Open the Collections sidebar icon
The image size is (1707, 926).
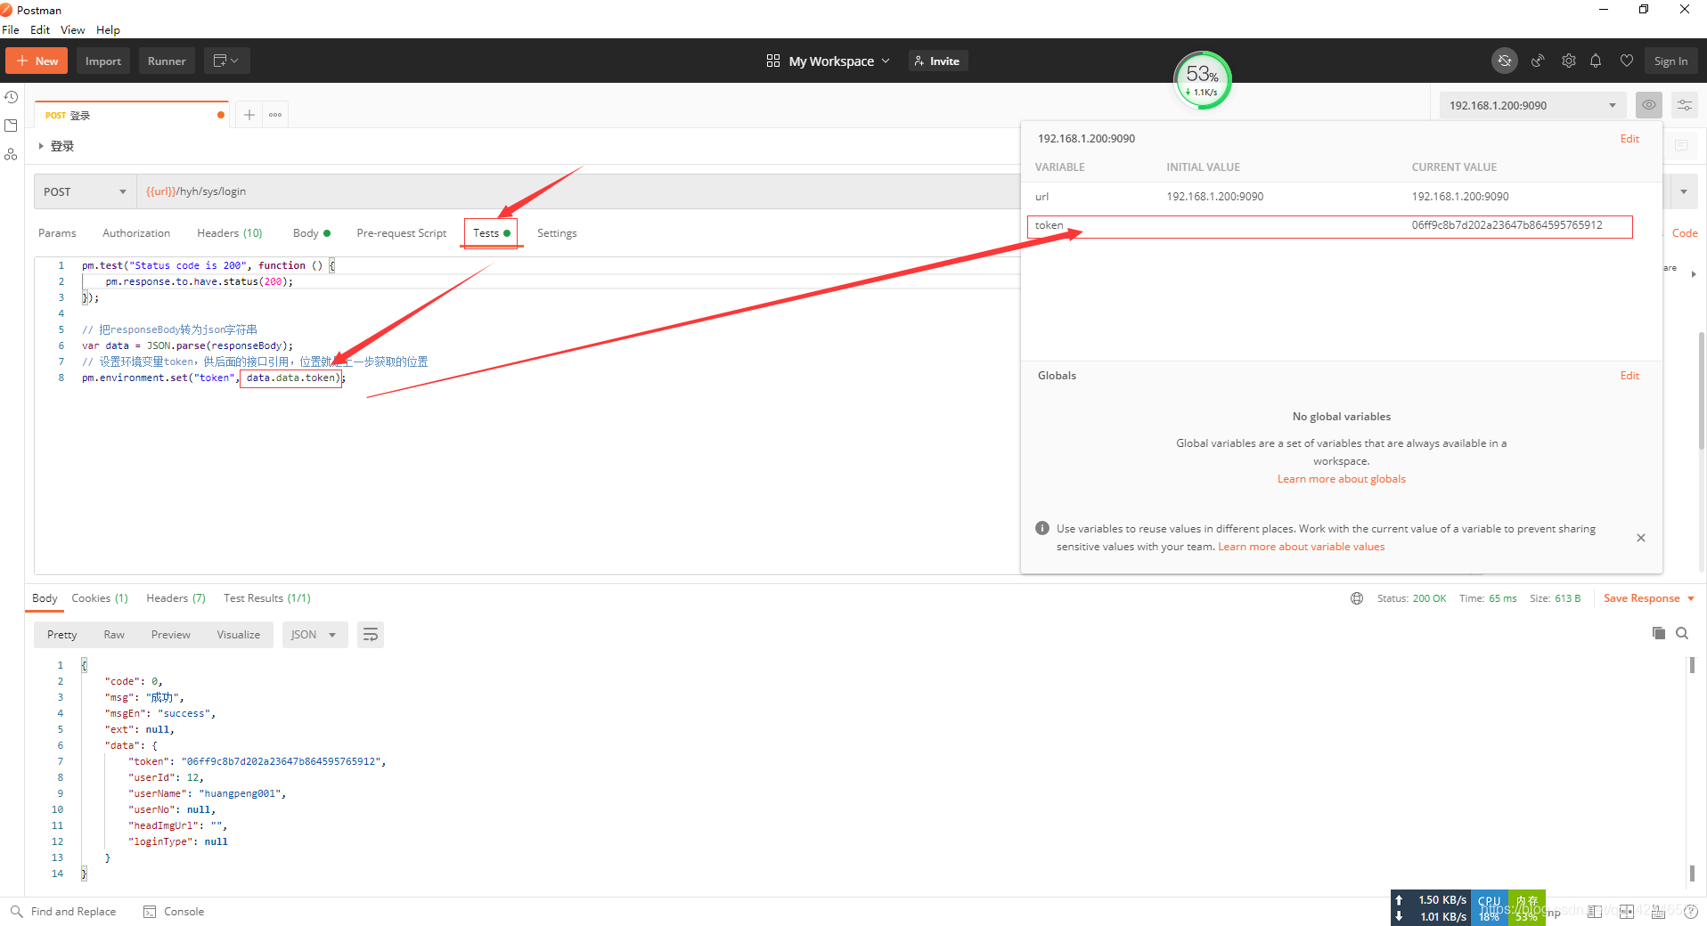coord(11,126)
